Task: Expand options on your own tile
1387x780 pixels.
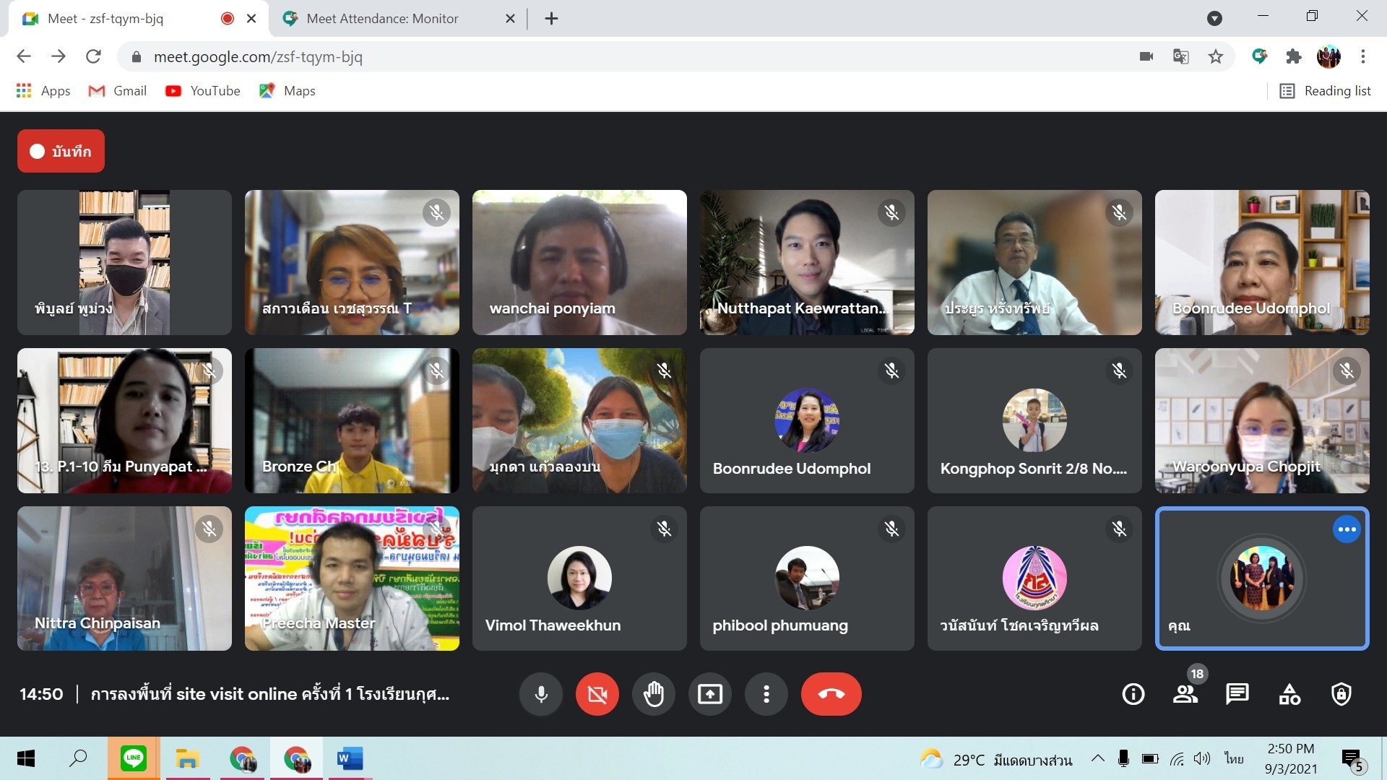Action: 1347,529
